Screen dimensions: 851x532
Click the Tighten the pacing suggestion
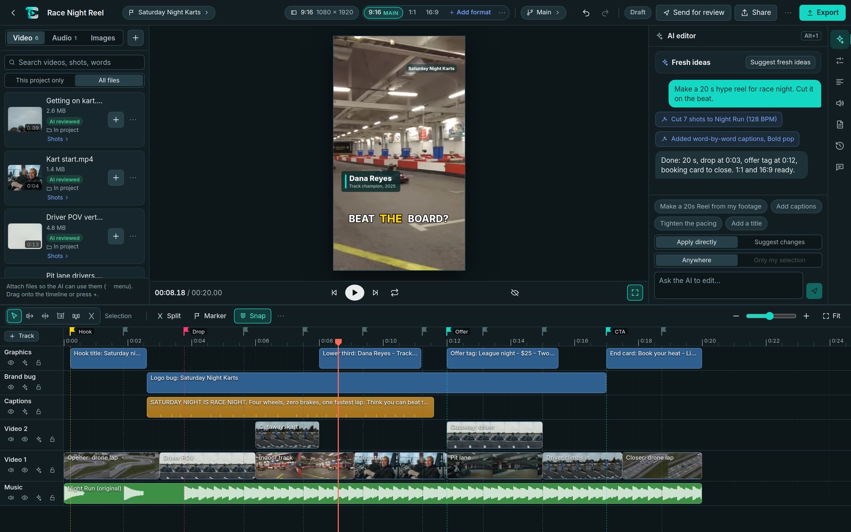pos(688,223)
